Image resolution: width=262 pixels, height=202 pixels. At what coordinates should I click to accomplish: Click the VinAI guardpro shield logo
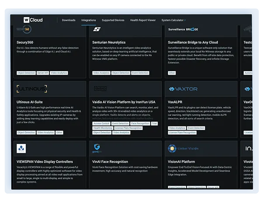97,148
